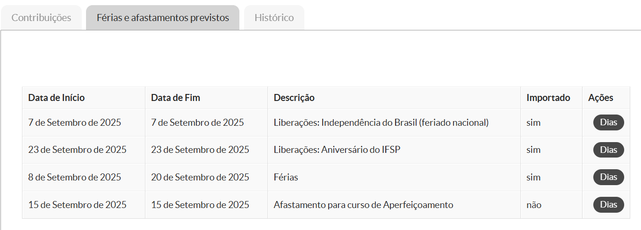Click Dias button for Independência do Brasil row

pyautogui.click(x=608, y=122)
